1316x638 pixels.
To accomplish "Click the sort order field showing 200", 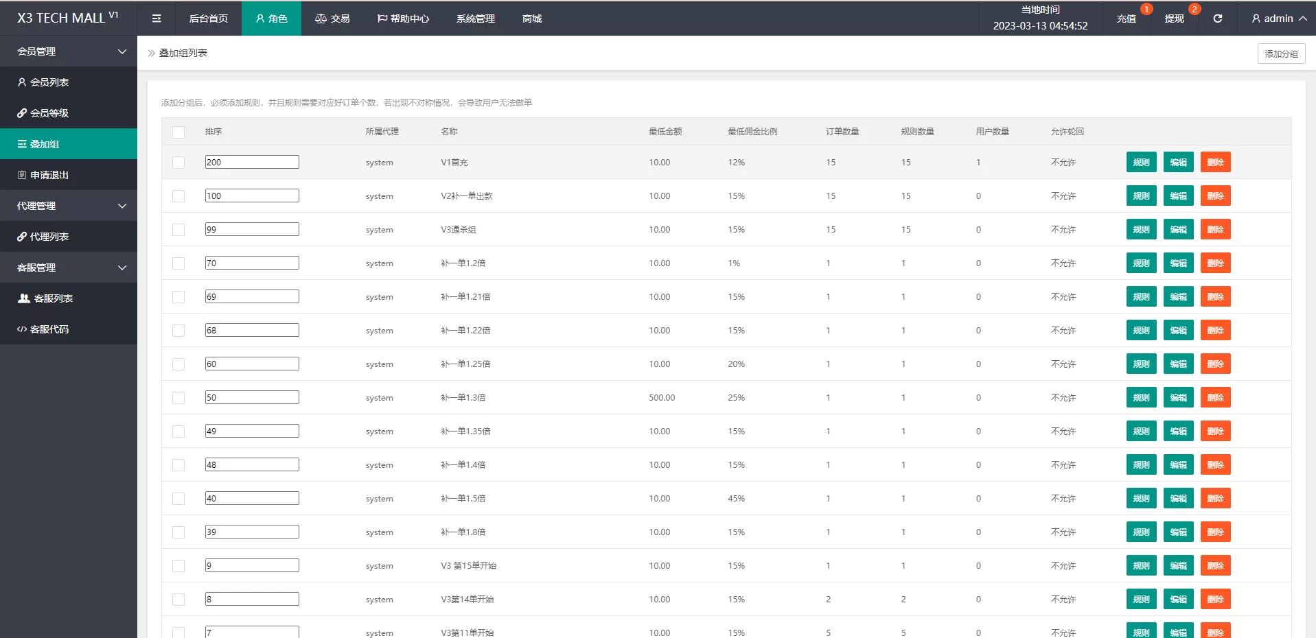I will pyautogui.click(x=252, y=162).
